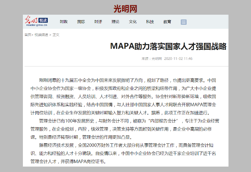Click the source label 来源：光明网
251x172 pixels.
(152, 59)
